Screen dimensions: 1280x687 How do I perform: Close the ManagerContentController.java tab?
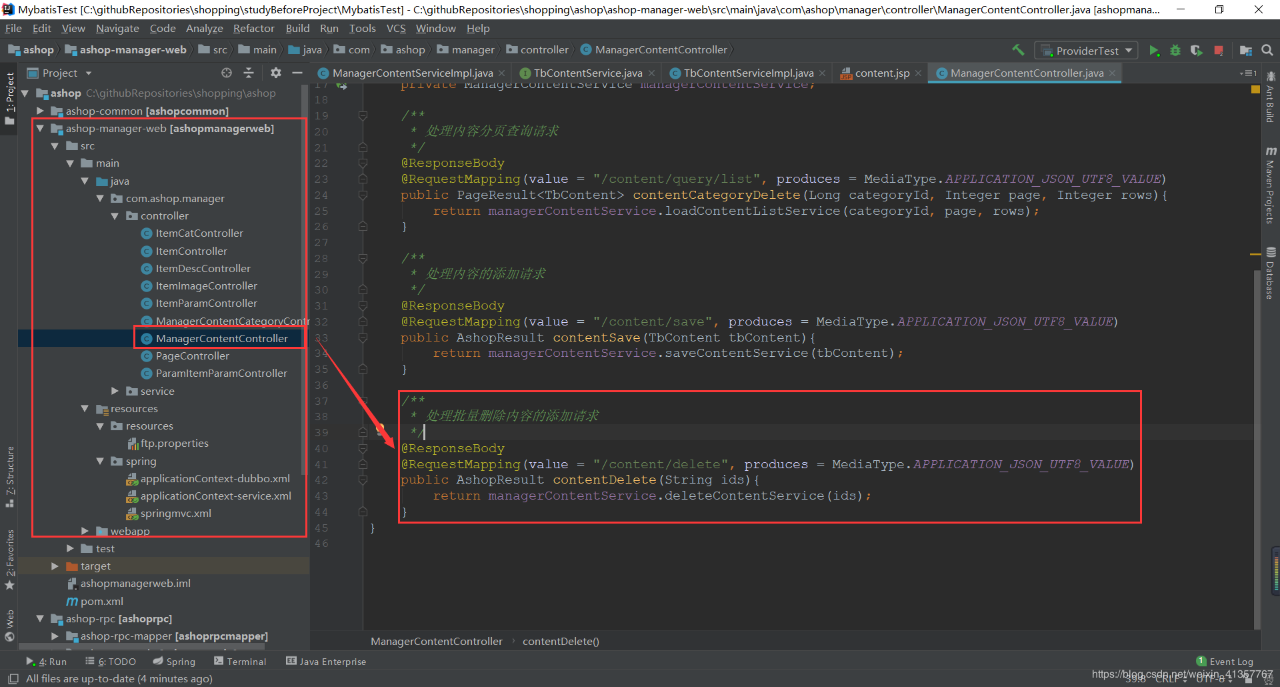click(x=1112, y=73)
